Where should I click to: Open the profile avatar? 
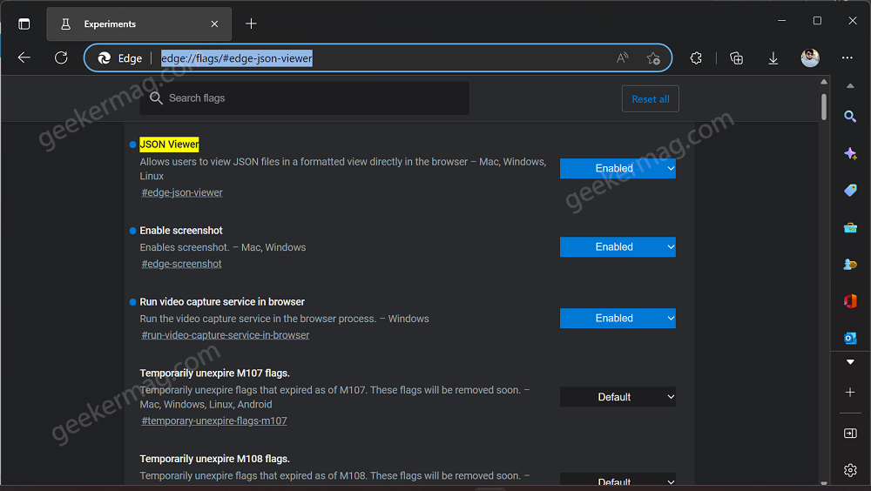tap(810, 57)
